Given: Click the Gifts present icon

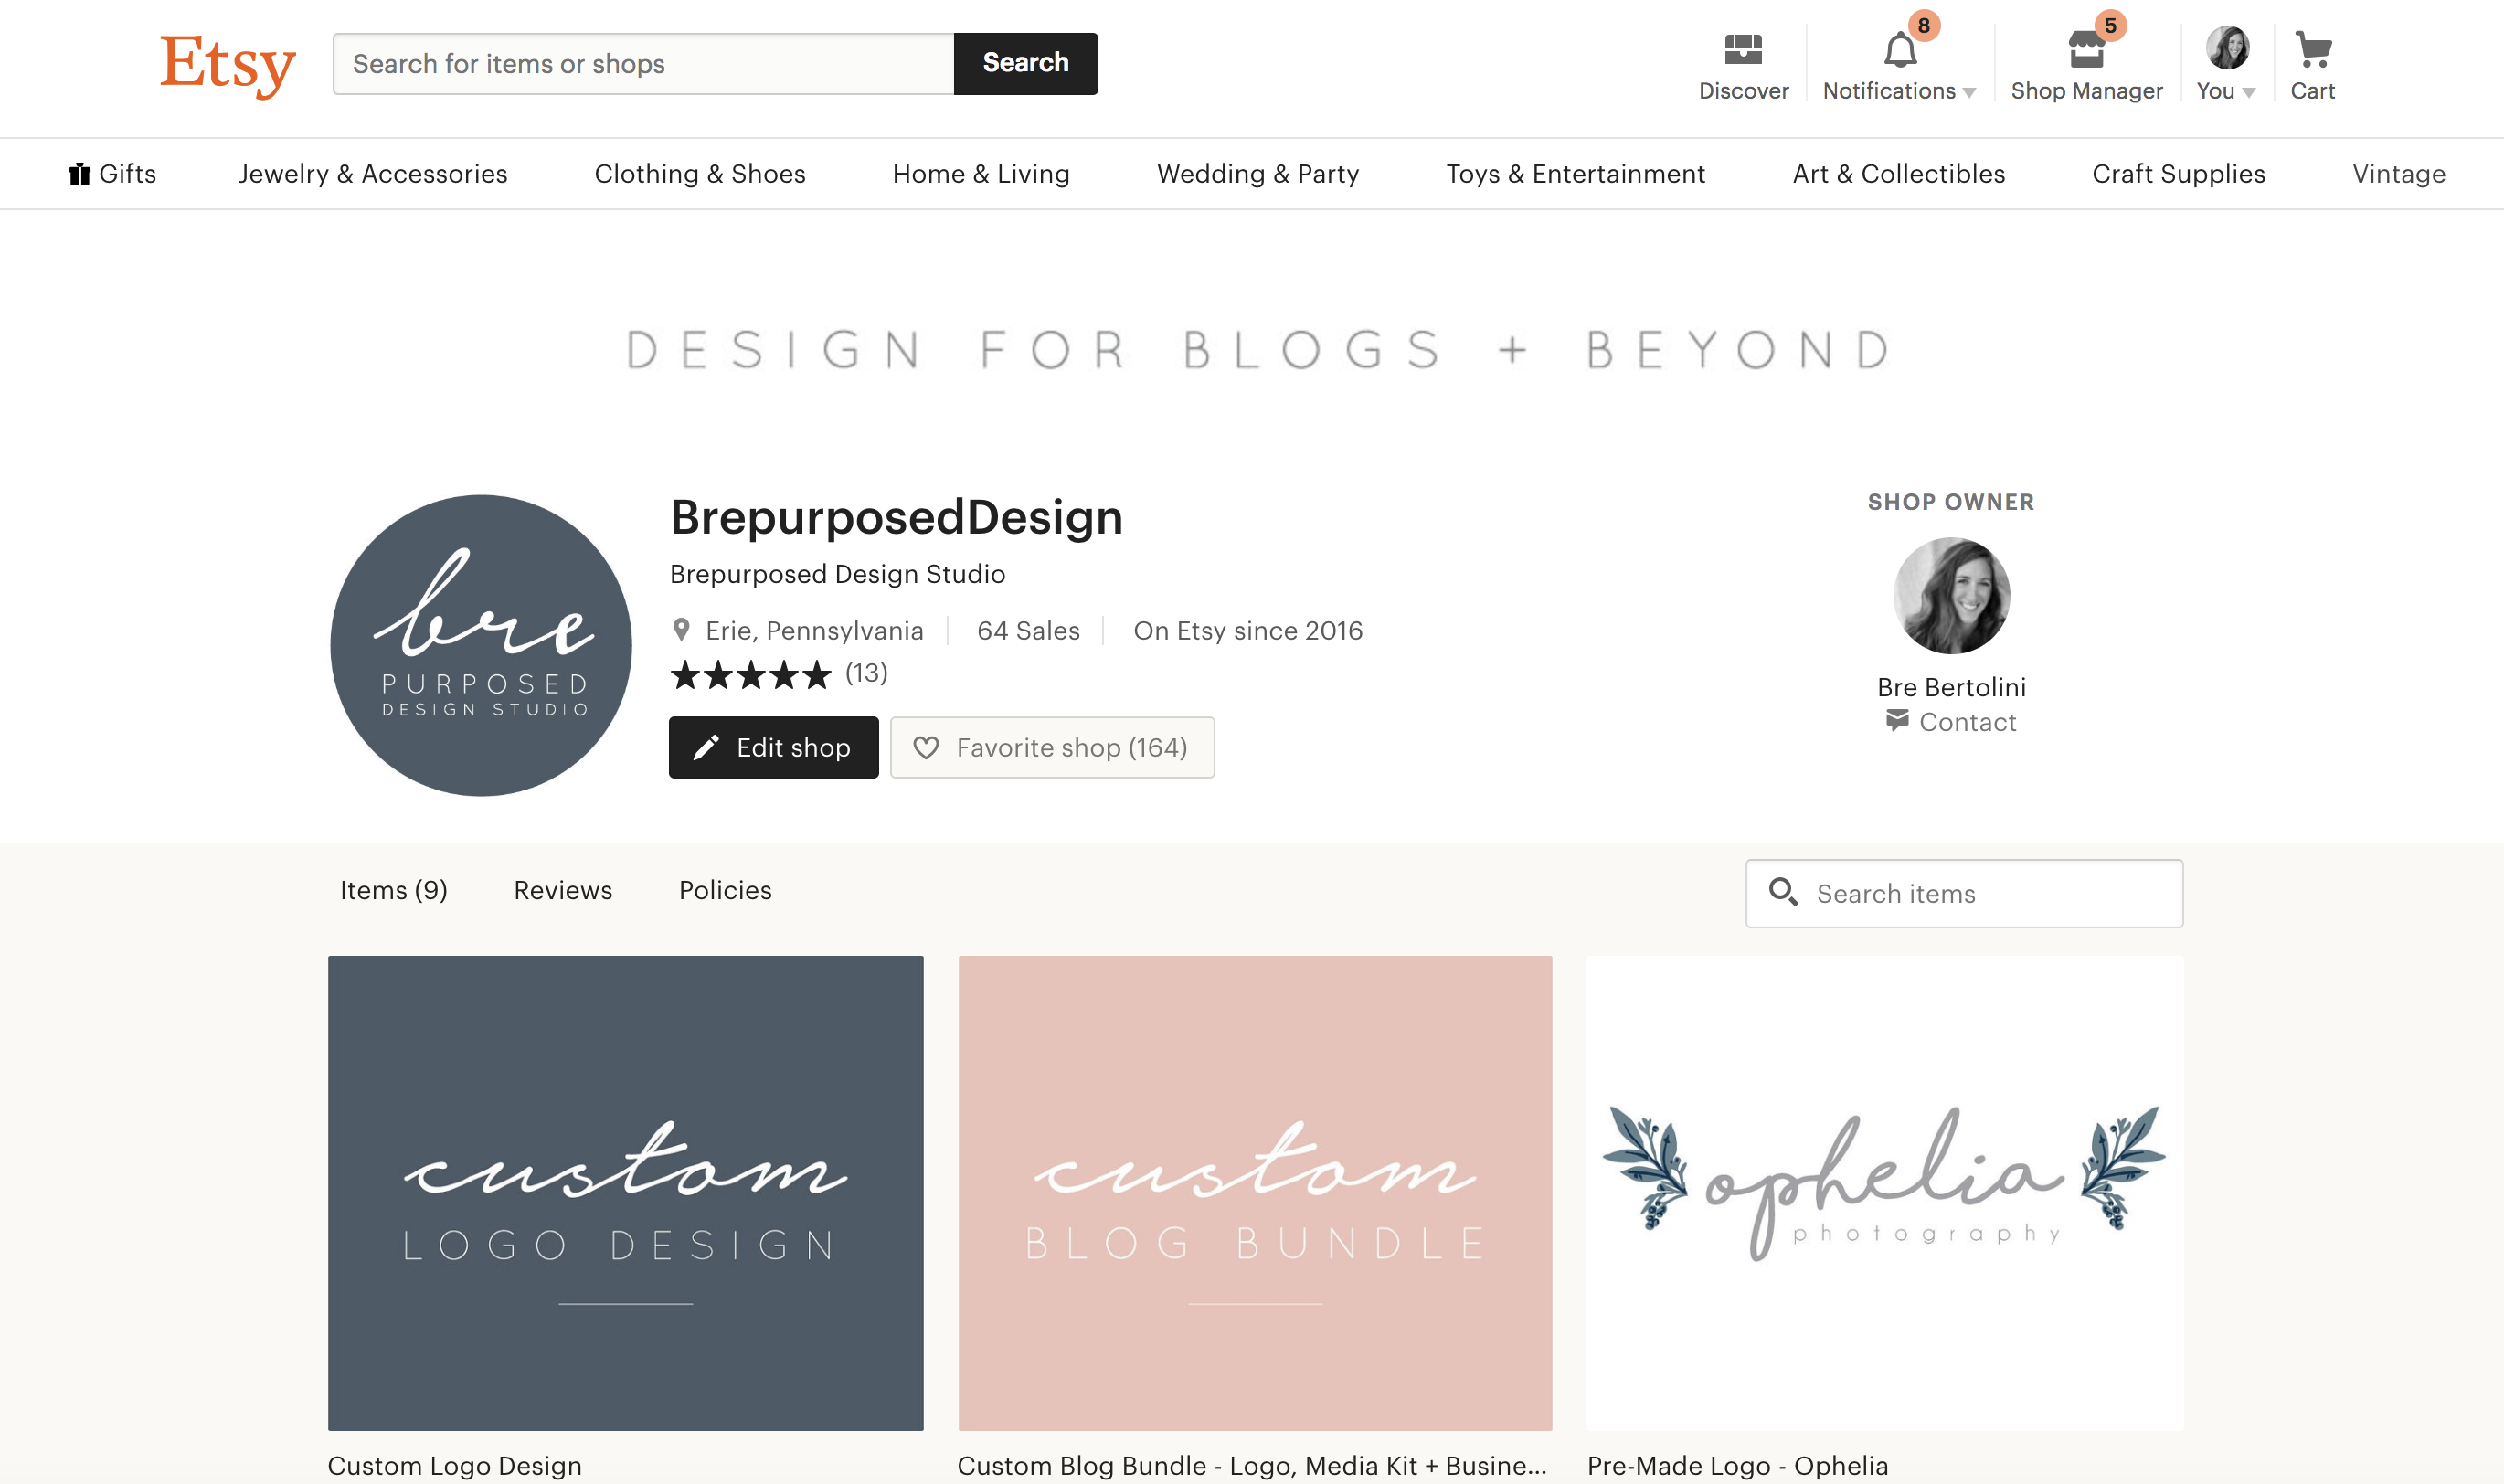Looking at the screenshot, I should (79, 173).
